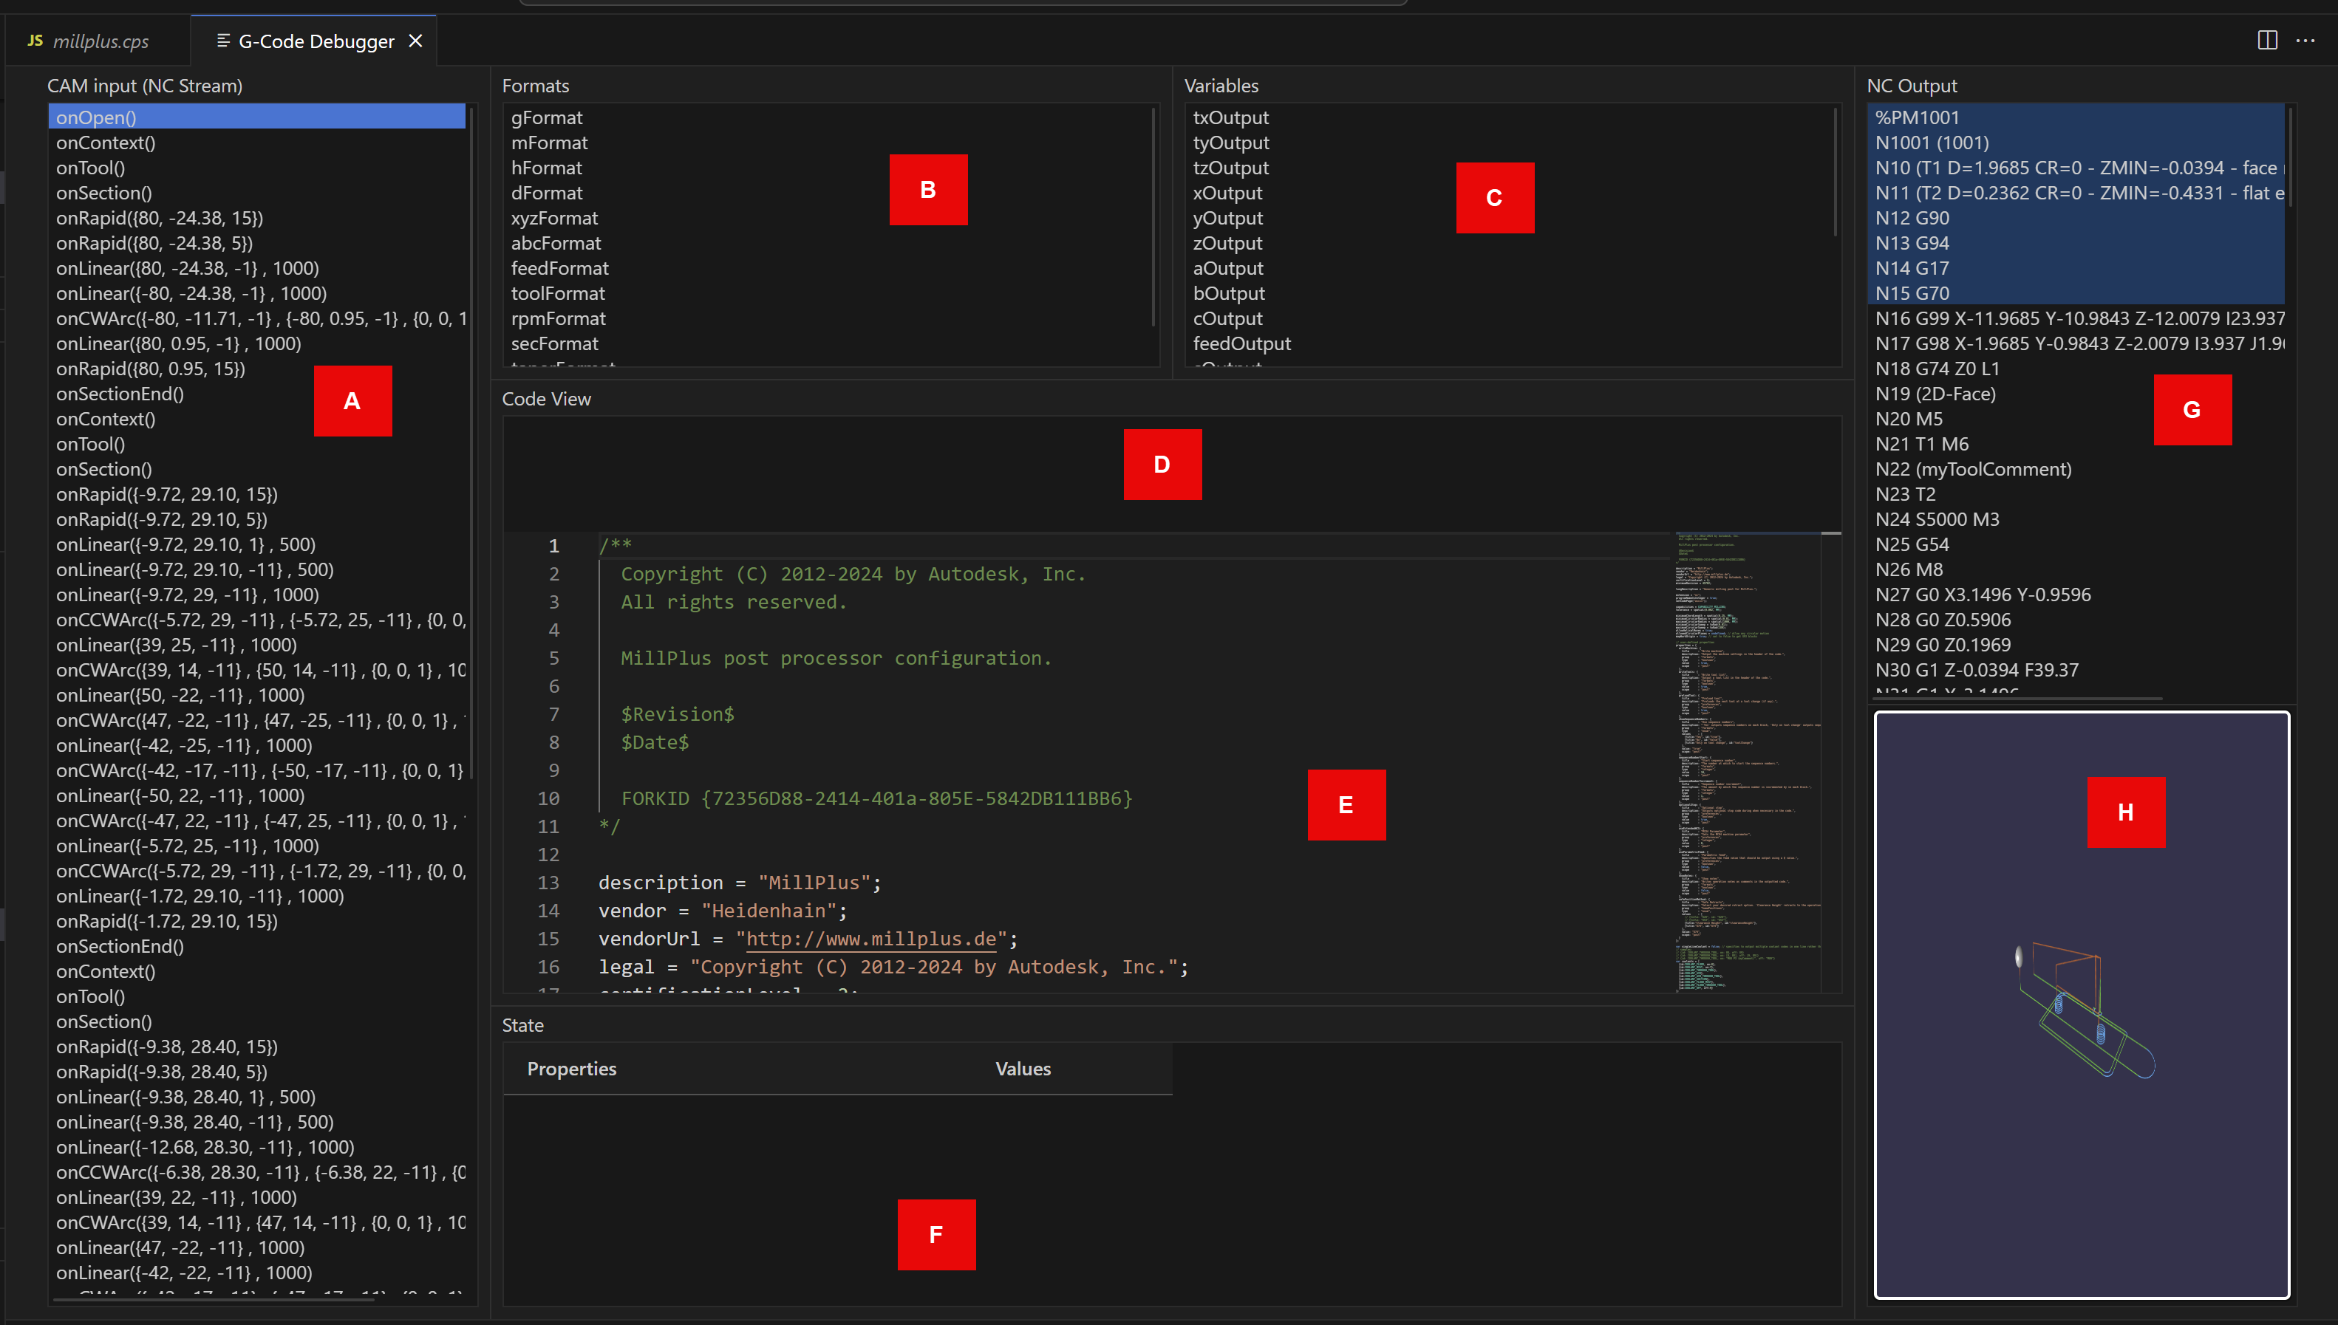2338x1325 pixels.
Task: Select onSectionEnd() in CAM input list
Action: [x=119, y=393]
